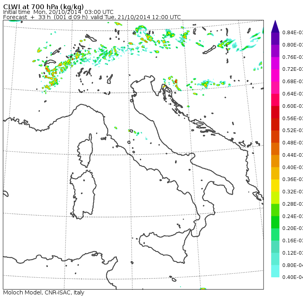This screenshot has height=298, width=303.
Task: Pick the lightest cyan band above 0.40E-04
Action: [275, 271]
